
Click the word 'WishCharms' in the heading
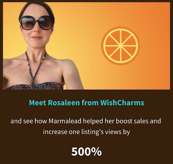(122, 103)
